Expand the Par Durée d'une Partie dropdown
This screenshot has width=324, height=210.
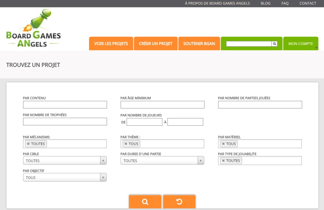(162, 161)
